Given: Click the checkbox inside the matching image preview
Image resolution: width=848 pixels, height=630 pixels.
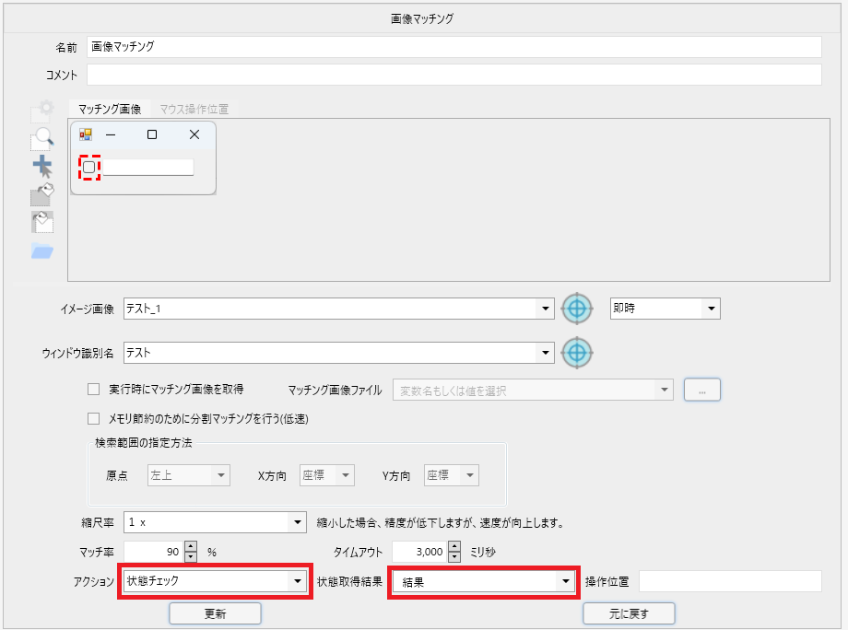Looking at the screenshot, I should 89,167.
